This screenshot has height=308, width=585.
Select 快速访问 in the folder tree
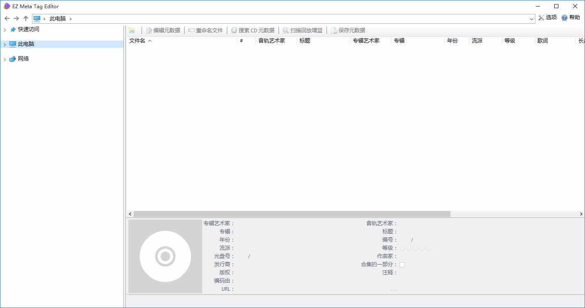point(29,29)
